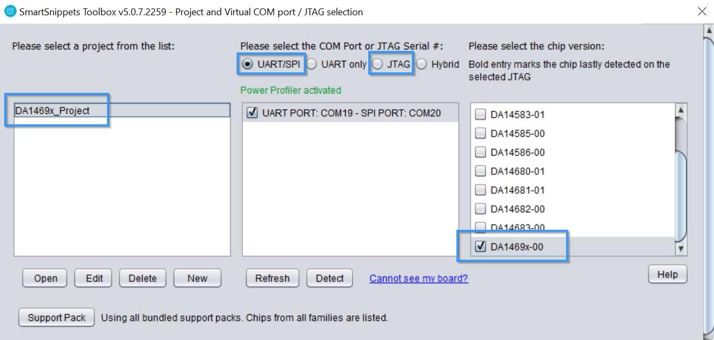
Task: Uncheck UART PORT COM19 - SPI PORT COM20
Action: click(252, 113)
